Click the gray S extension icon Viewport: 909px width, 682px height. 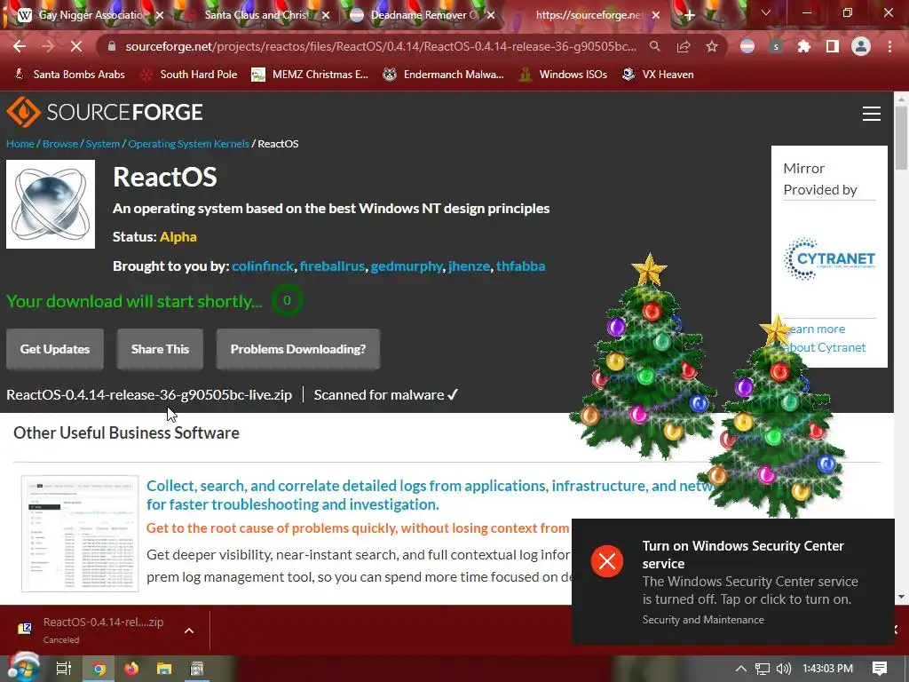click(776, 46)
